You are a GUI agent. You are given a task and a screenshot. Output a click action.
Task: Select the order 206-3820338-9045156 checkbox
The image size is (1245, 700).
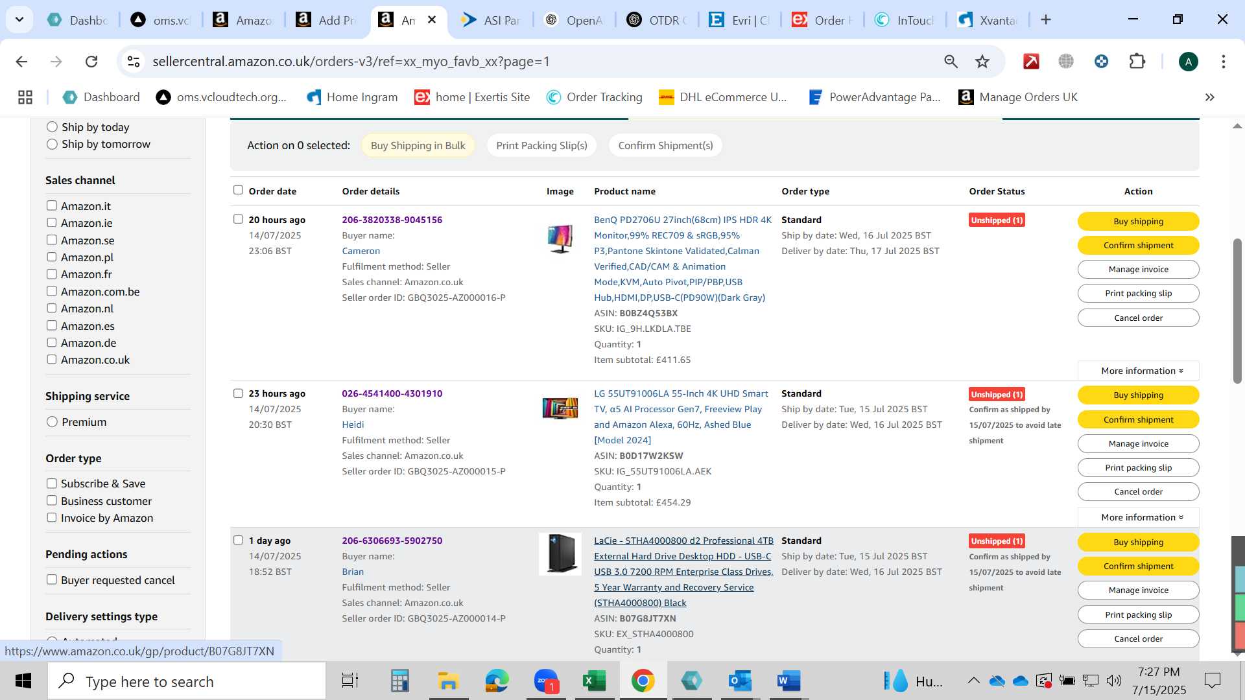(238, 219)
